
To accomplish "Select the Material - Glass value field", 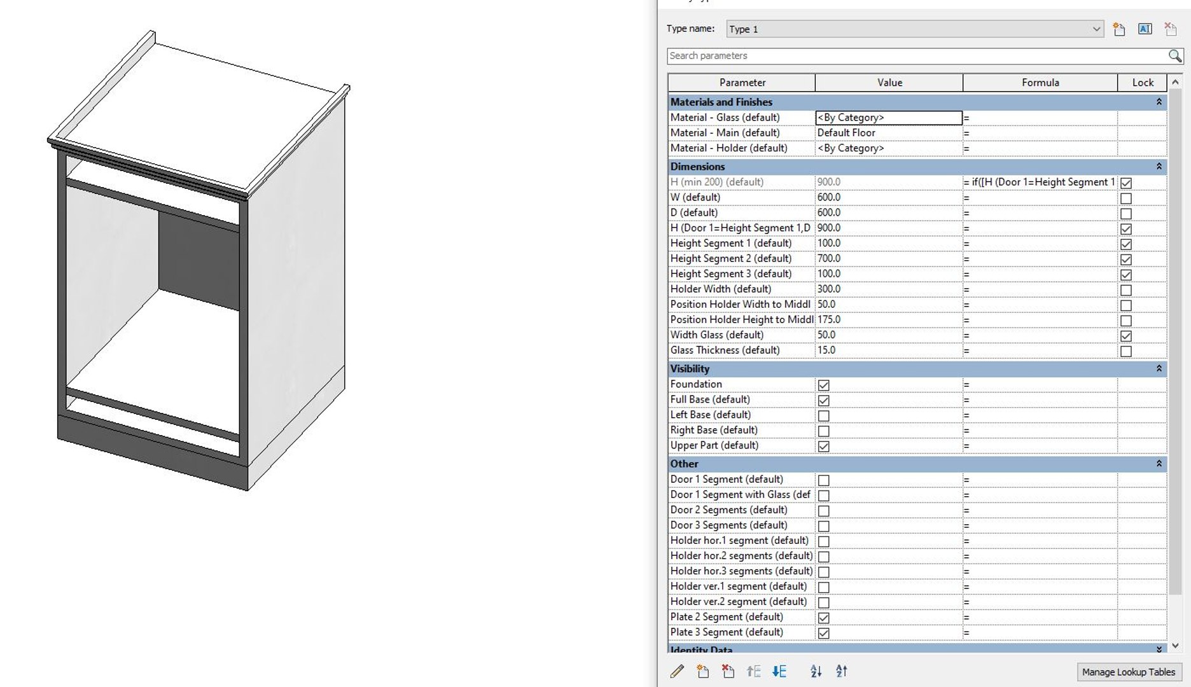I will point(889,118).
